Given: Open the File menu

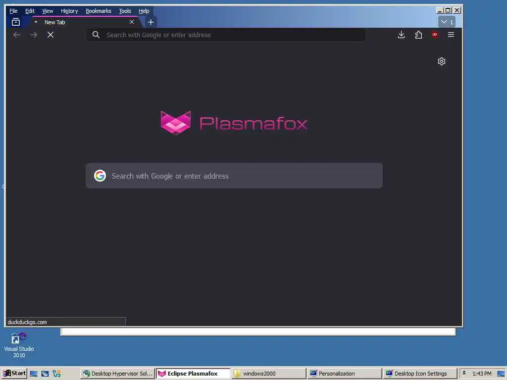Looking at the screenshot, I should (13, 11).
